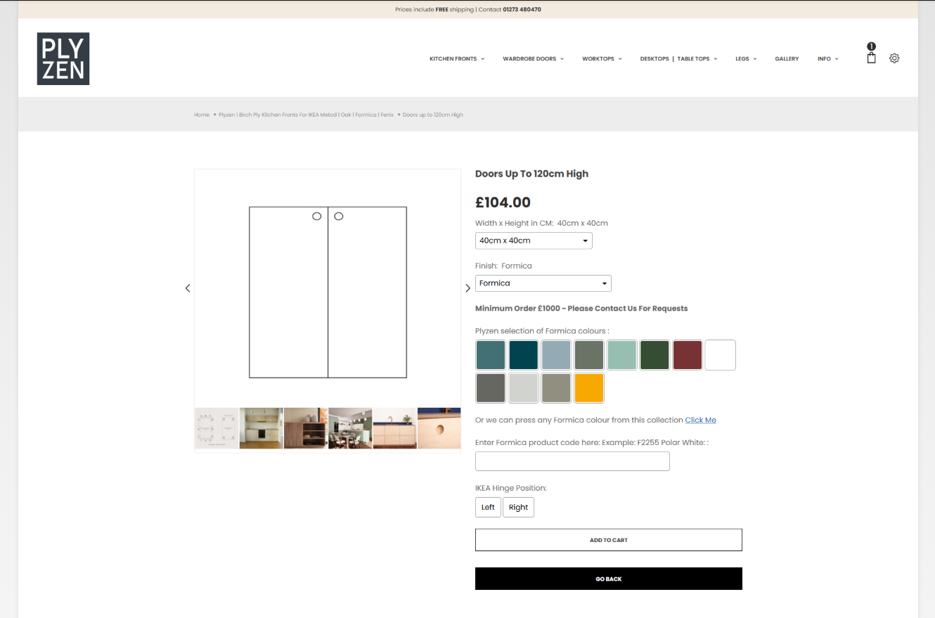Follow the Click Me Formica collection link
935x618 pixels.
[701, 420]
